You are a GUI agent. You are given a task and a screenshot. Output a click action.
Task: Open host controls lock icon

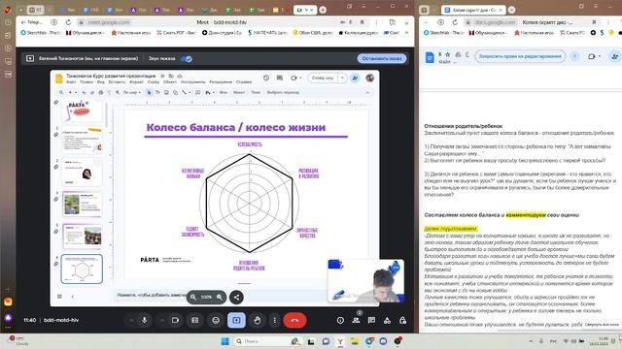click(x=402, y=320)
